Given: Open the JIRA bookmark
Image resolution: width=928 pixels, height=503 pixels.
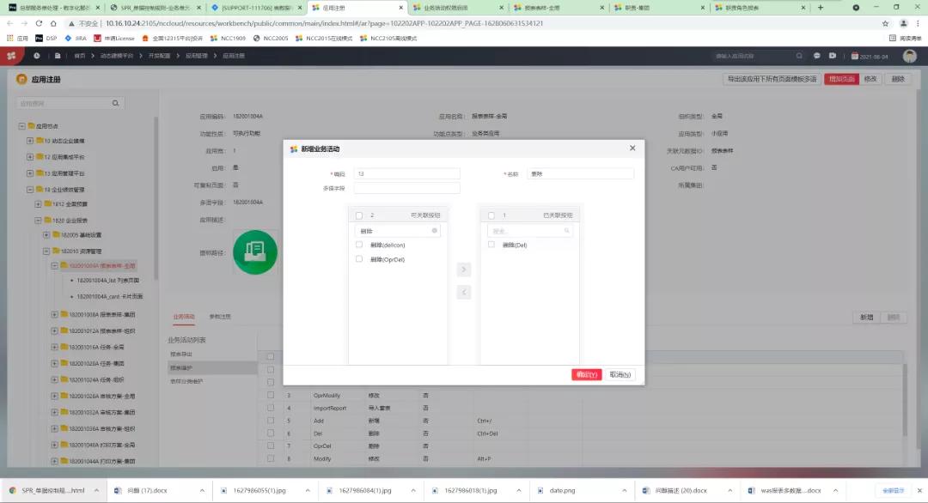Looking at the screenshot, I should click(75, 38).
